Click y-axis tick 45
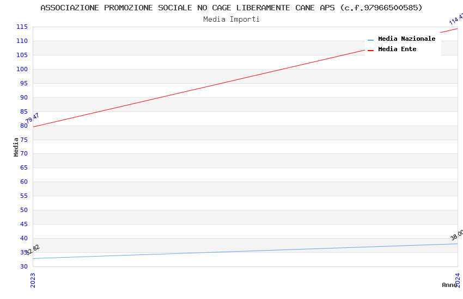The height and width of the screenshot is (299, 463). 24,224
